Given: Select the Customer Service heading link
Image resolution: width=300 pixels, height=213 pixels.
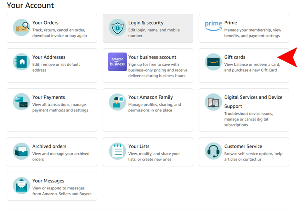Looking at the screenshot, I should 243,146.
